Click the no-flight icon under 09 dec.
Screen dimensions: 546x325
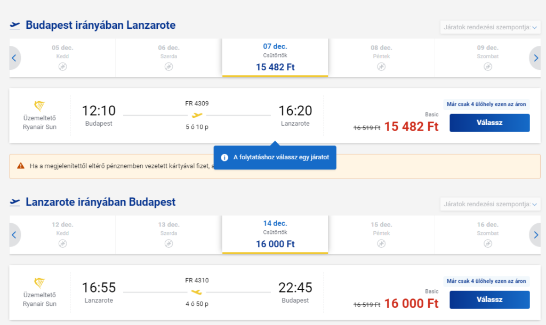pos(488,67)
